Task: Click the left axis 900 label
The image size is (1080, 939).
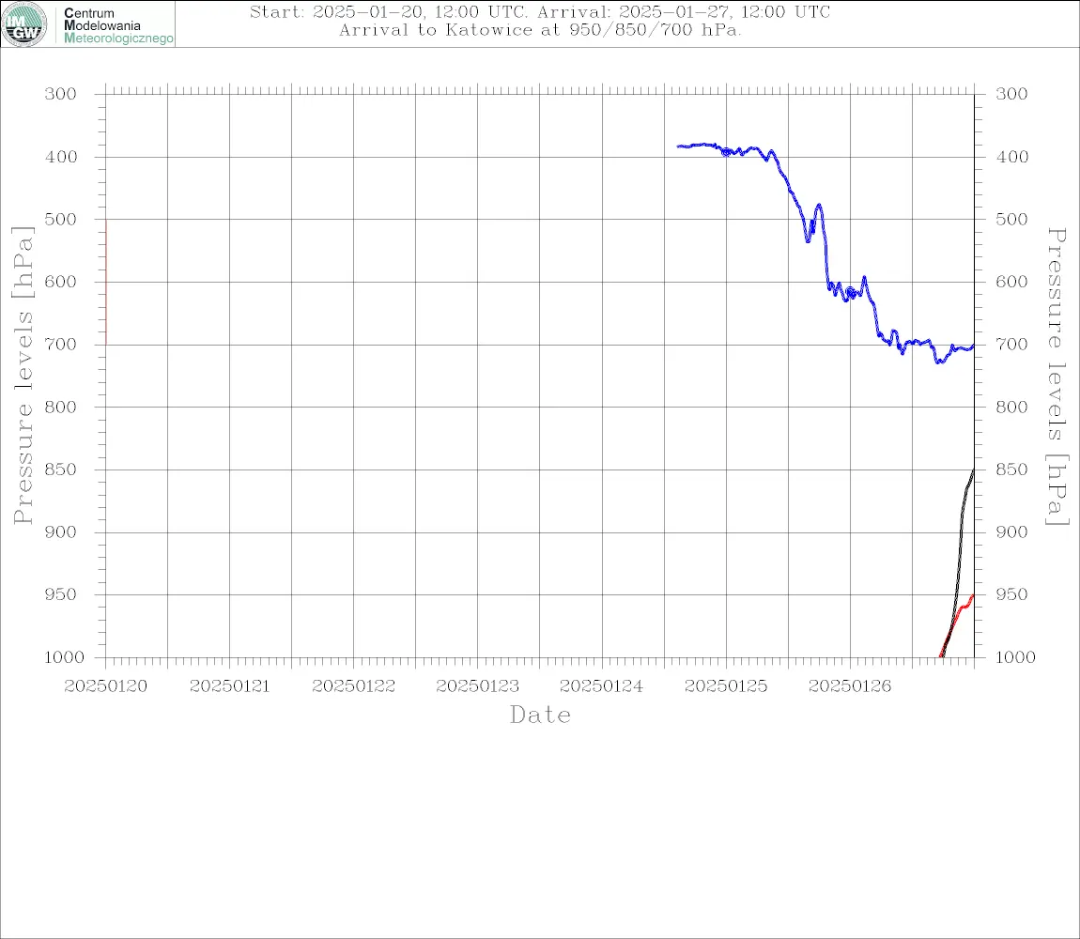Action: (61, 531)
